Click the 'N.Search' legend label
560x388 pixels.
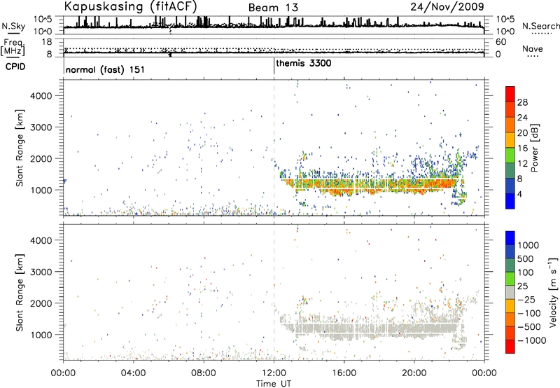(540, 26)
